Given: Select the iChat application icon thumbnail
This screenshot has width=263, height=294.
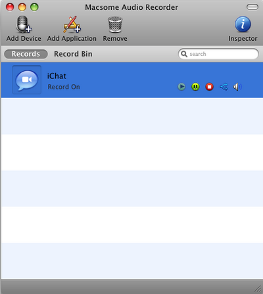Looking at the screenshot, I should tap(27, 80).
